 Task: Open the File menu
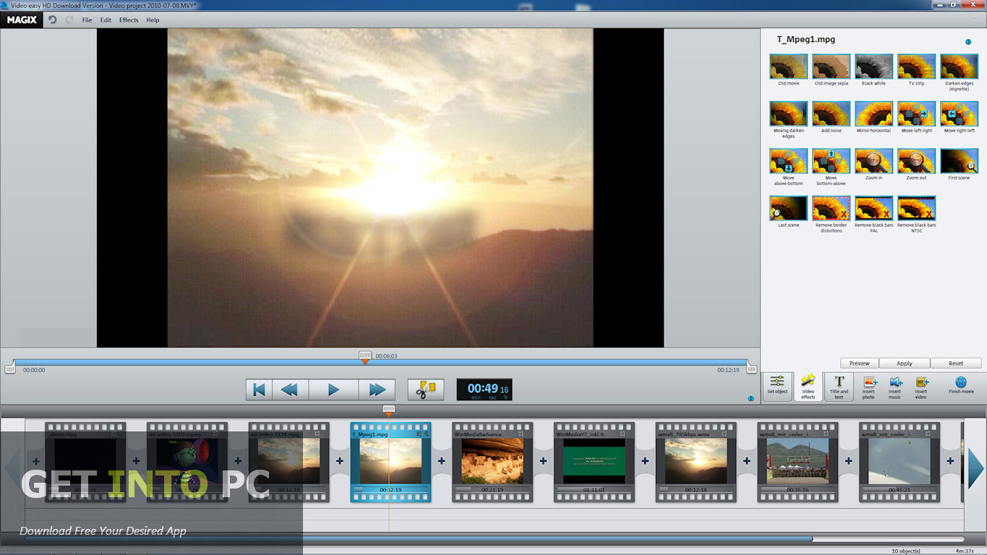tap(87, 20)
